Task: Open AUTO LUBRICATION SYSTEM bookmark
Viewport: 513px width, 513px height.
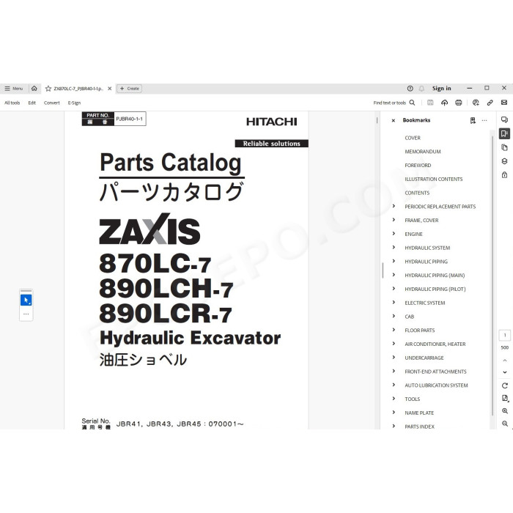Action: 436,385
